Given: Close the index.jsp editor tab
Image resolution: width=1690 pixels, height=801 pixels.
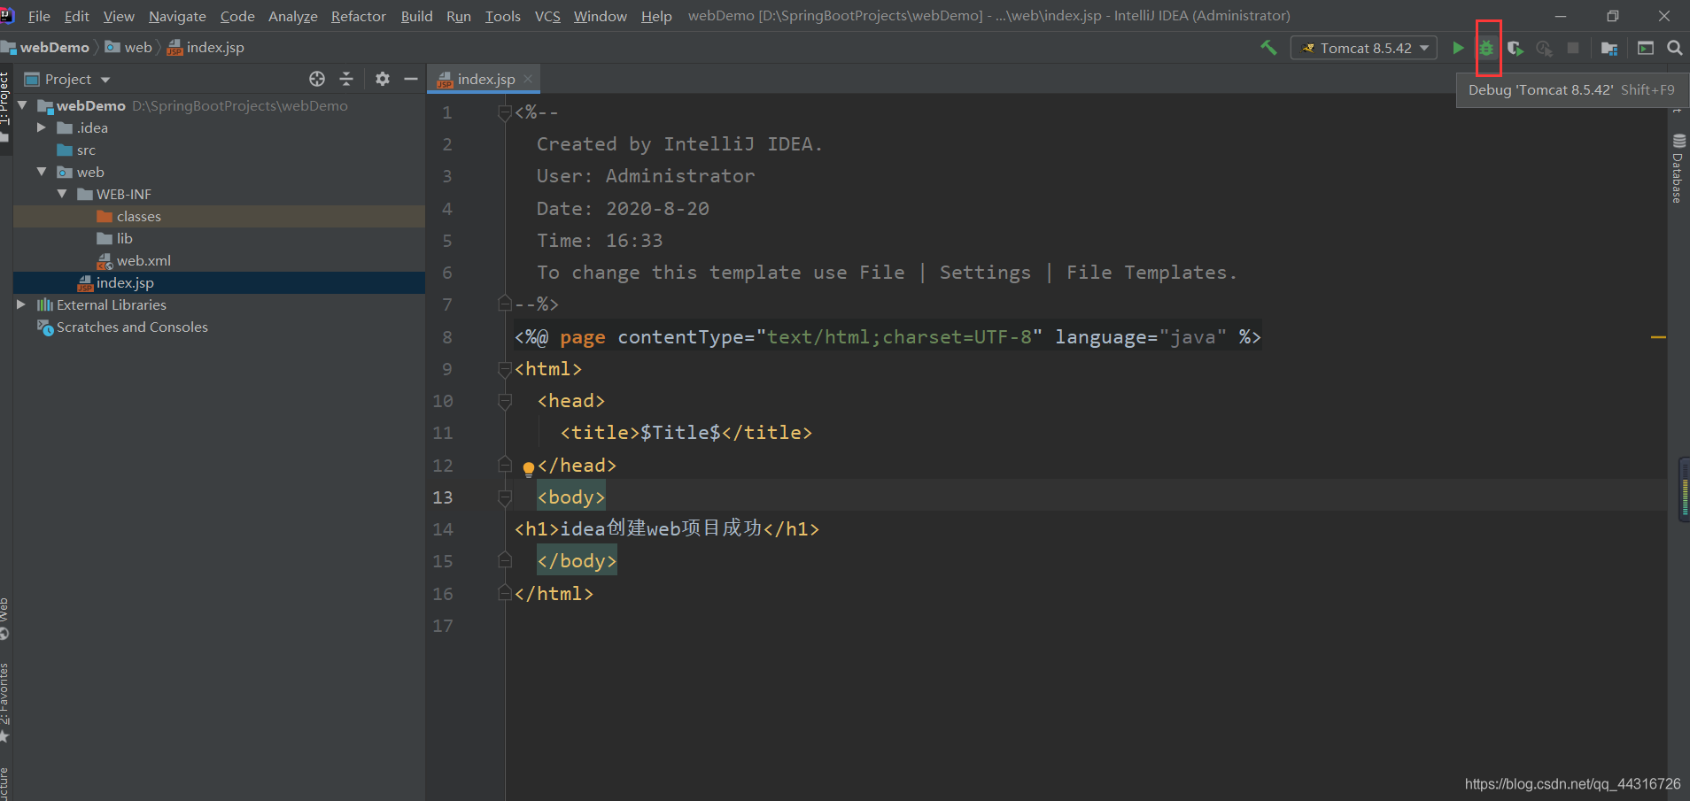Looking at the screenshot, I should 528,79.
